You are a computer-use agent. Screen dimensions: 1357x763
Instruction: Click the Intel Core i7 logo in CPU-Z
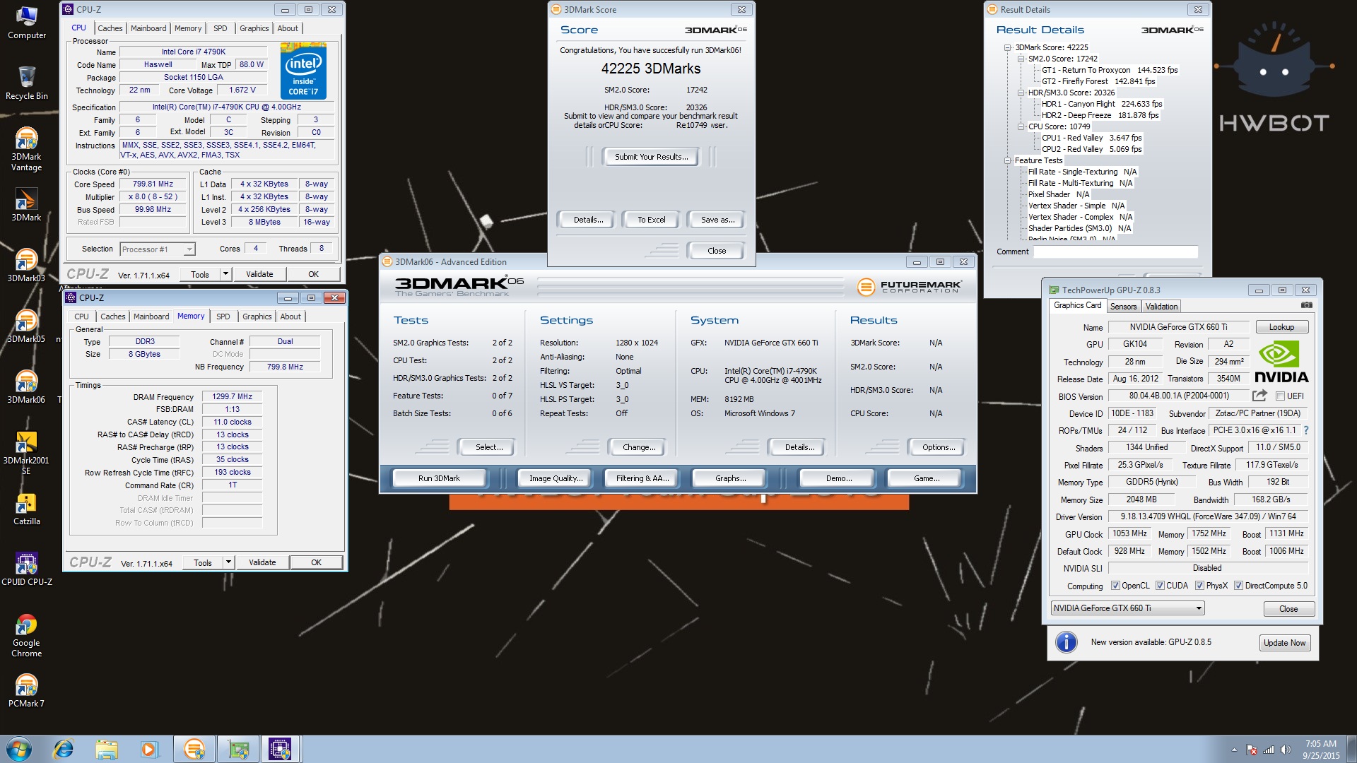click(x=303, y=71)
